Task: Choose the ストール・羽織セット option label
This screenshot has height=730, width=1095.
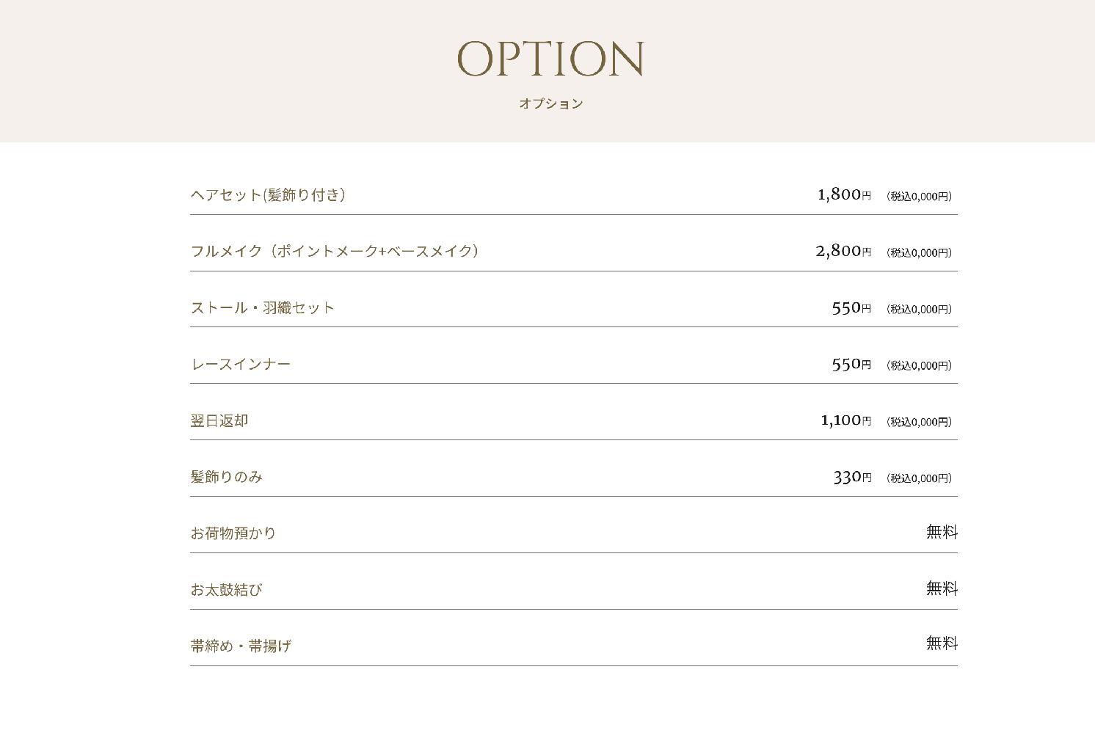Action: coord(262,308)
